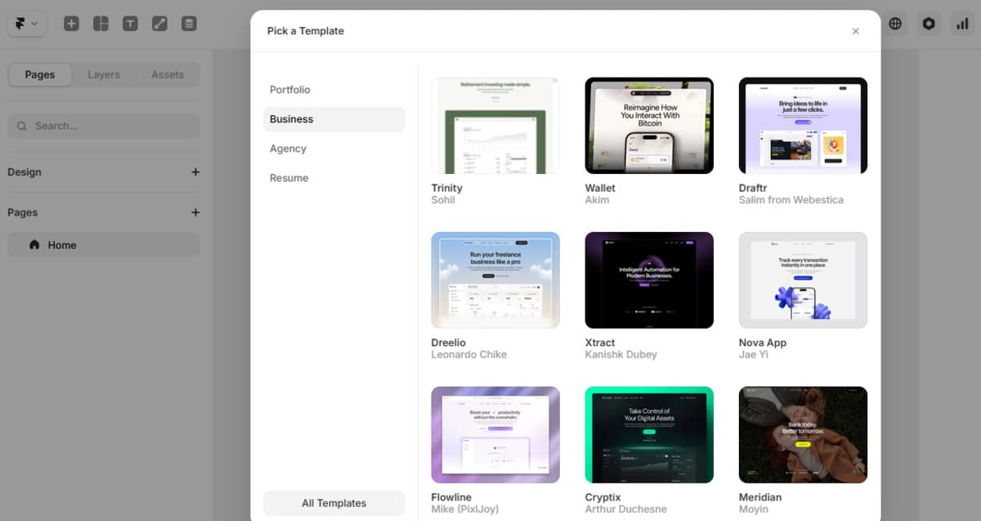981x521 pixels.
Task: Pick the Xtract template thumbnail
Action: 649,280
